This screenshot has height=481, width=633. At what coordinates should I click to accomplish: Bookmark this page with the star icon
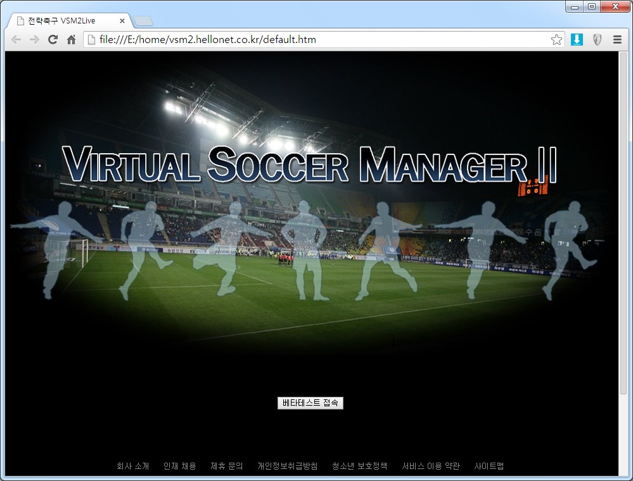coord(556,40)
